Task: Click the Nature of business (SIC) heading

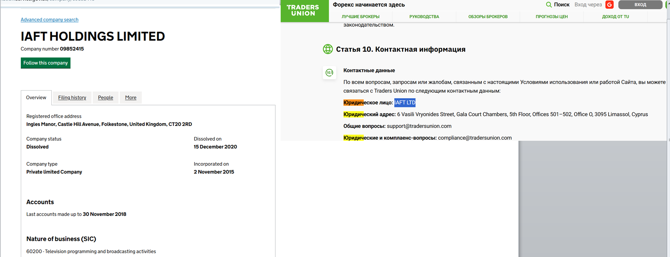Action: pyautogui.click(x=61, y=239)
